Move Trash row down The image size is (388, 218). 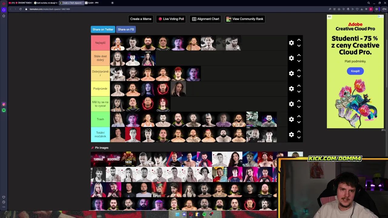click(299, 122)
